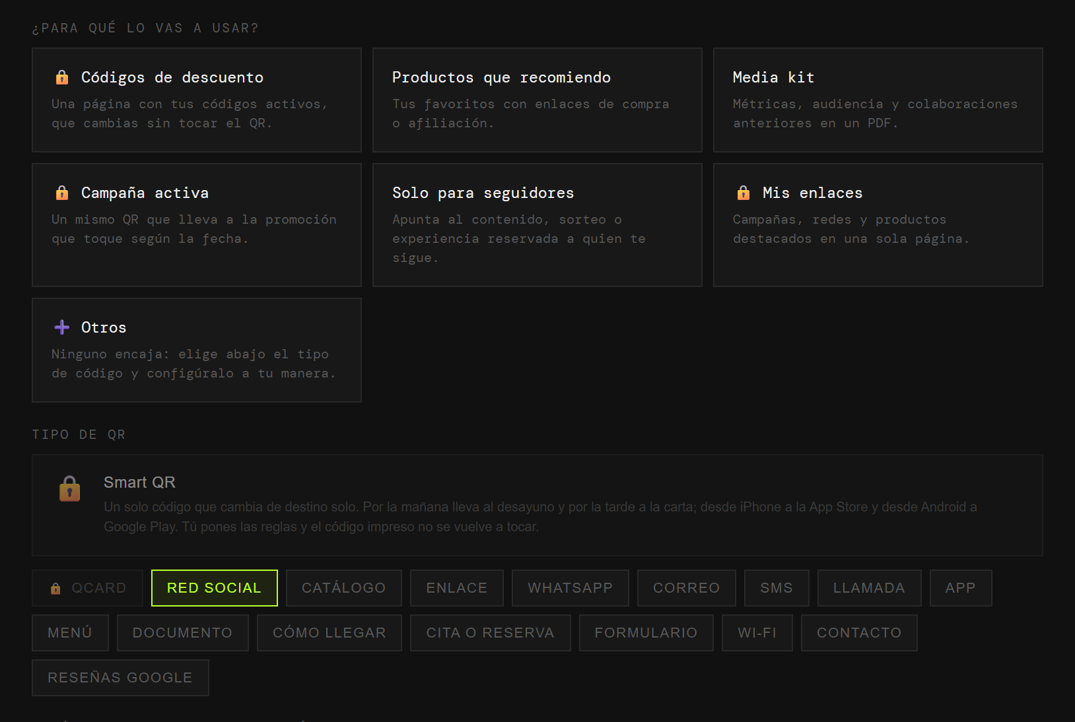Viewport: 1075px width, 722px height.
Task: Click the large lock icon on Smart QR
Action: coord(70,489)
